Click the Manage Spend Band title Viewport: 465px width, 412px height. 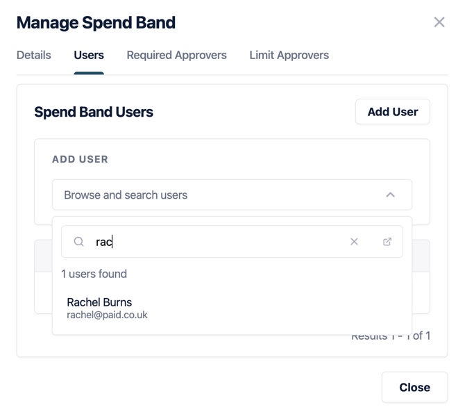click(x=96, y=22)
